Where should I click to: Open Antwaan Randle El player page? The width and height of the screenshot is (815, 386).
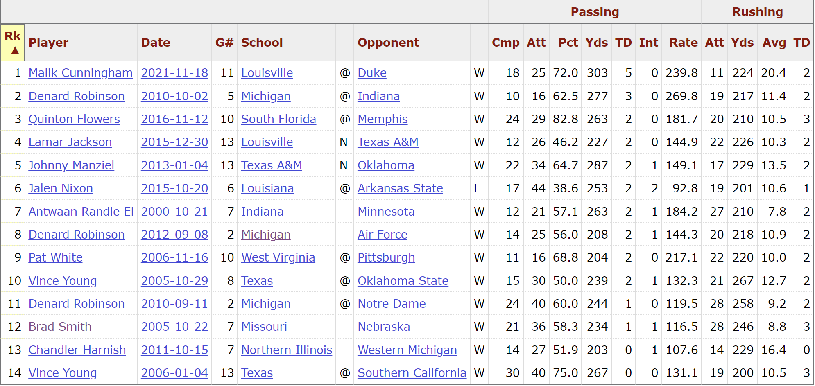(81, 212)
